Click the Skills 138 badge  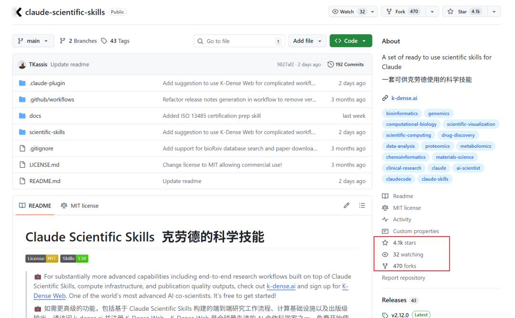tap(74, 258)
